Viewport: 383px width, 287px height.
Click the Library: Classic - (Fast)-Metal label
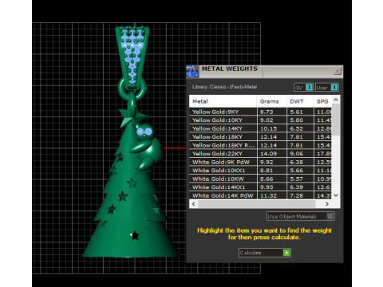pyautogui.click(x=224, y=87)
